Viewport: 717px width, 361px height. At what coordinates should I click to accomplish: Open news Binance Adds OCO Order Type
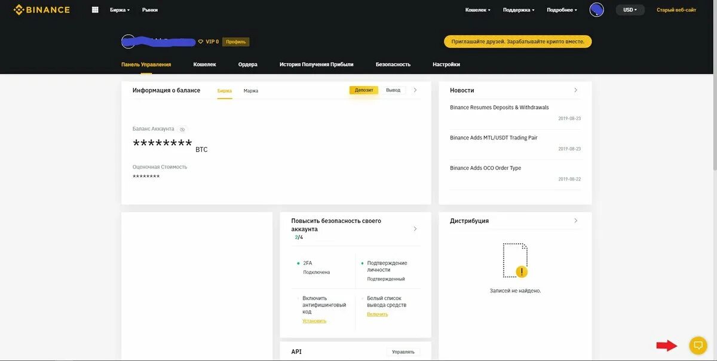(485, 169)
